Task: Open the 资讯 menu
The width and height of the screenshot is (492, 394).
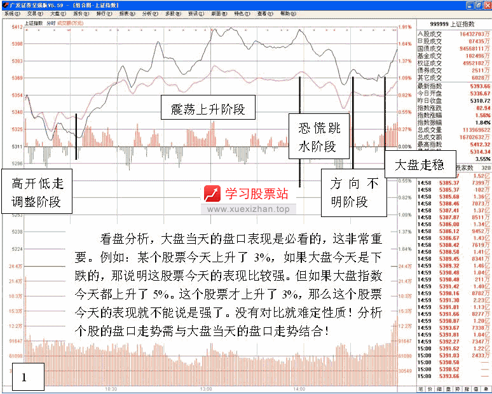Action: (x=196, y=13)
